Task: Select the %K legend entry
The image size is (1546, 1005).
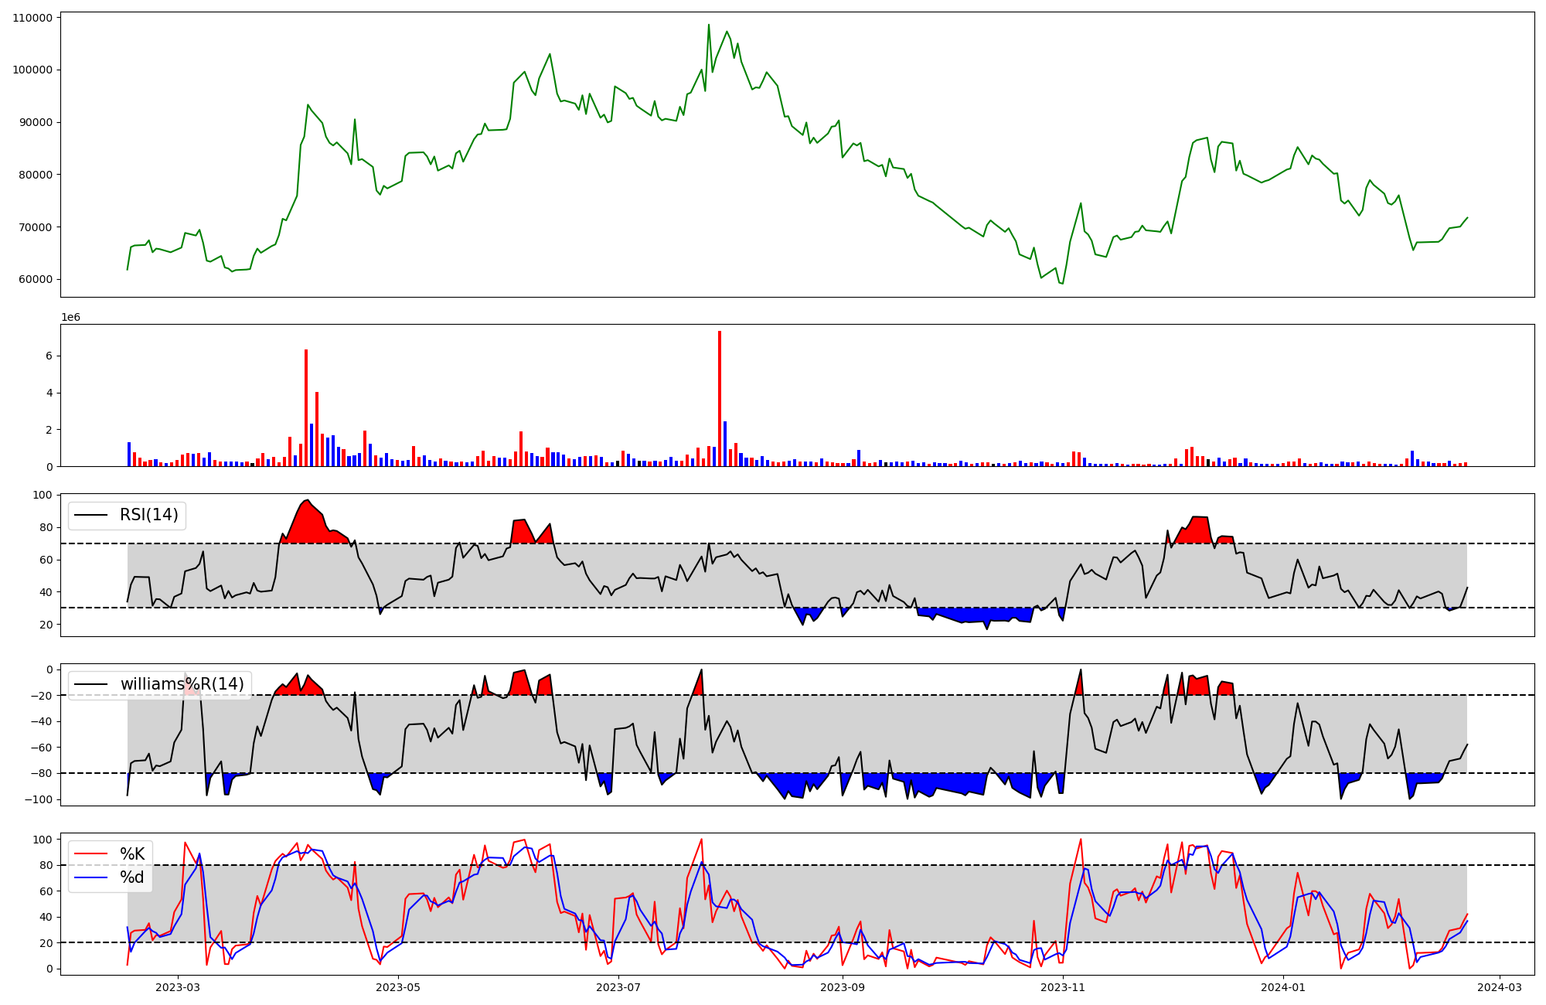Action: (132, 854)
